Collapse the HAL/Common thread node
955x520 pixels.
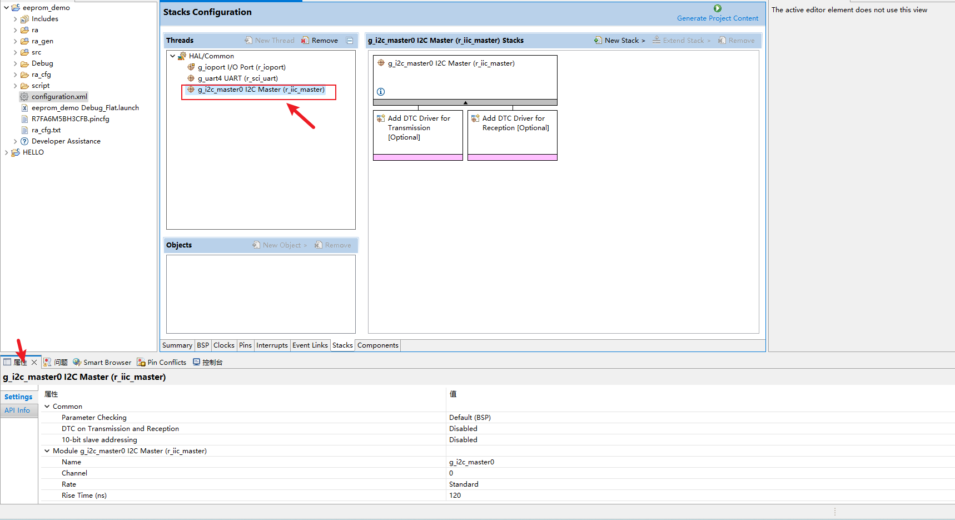[173, 56]
